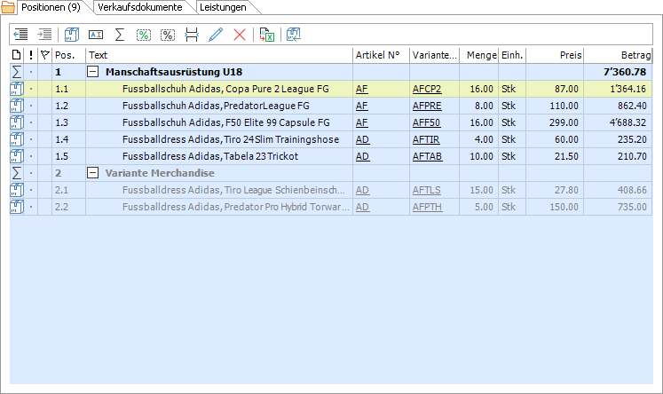Open the Leistungen tab
The image size is (663, 394).
coord(223,7)
